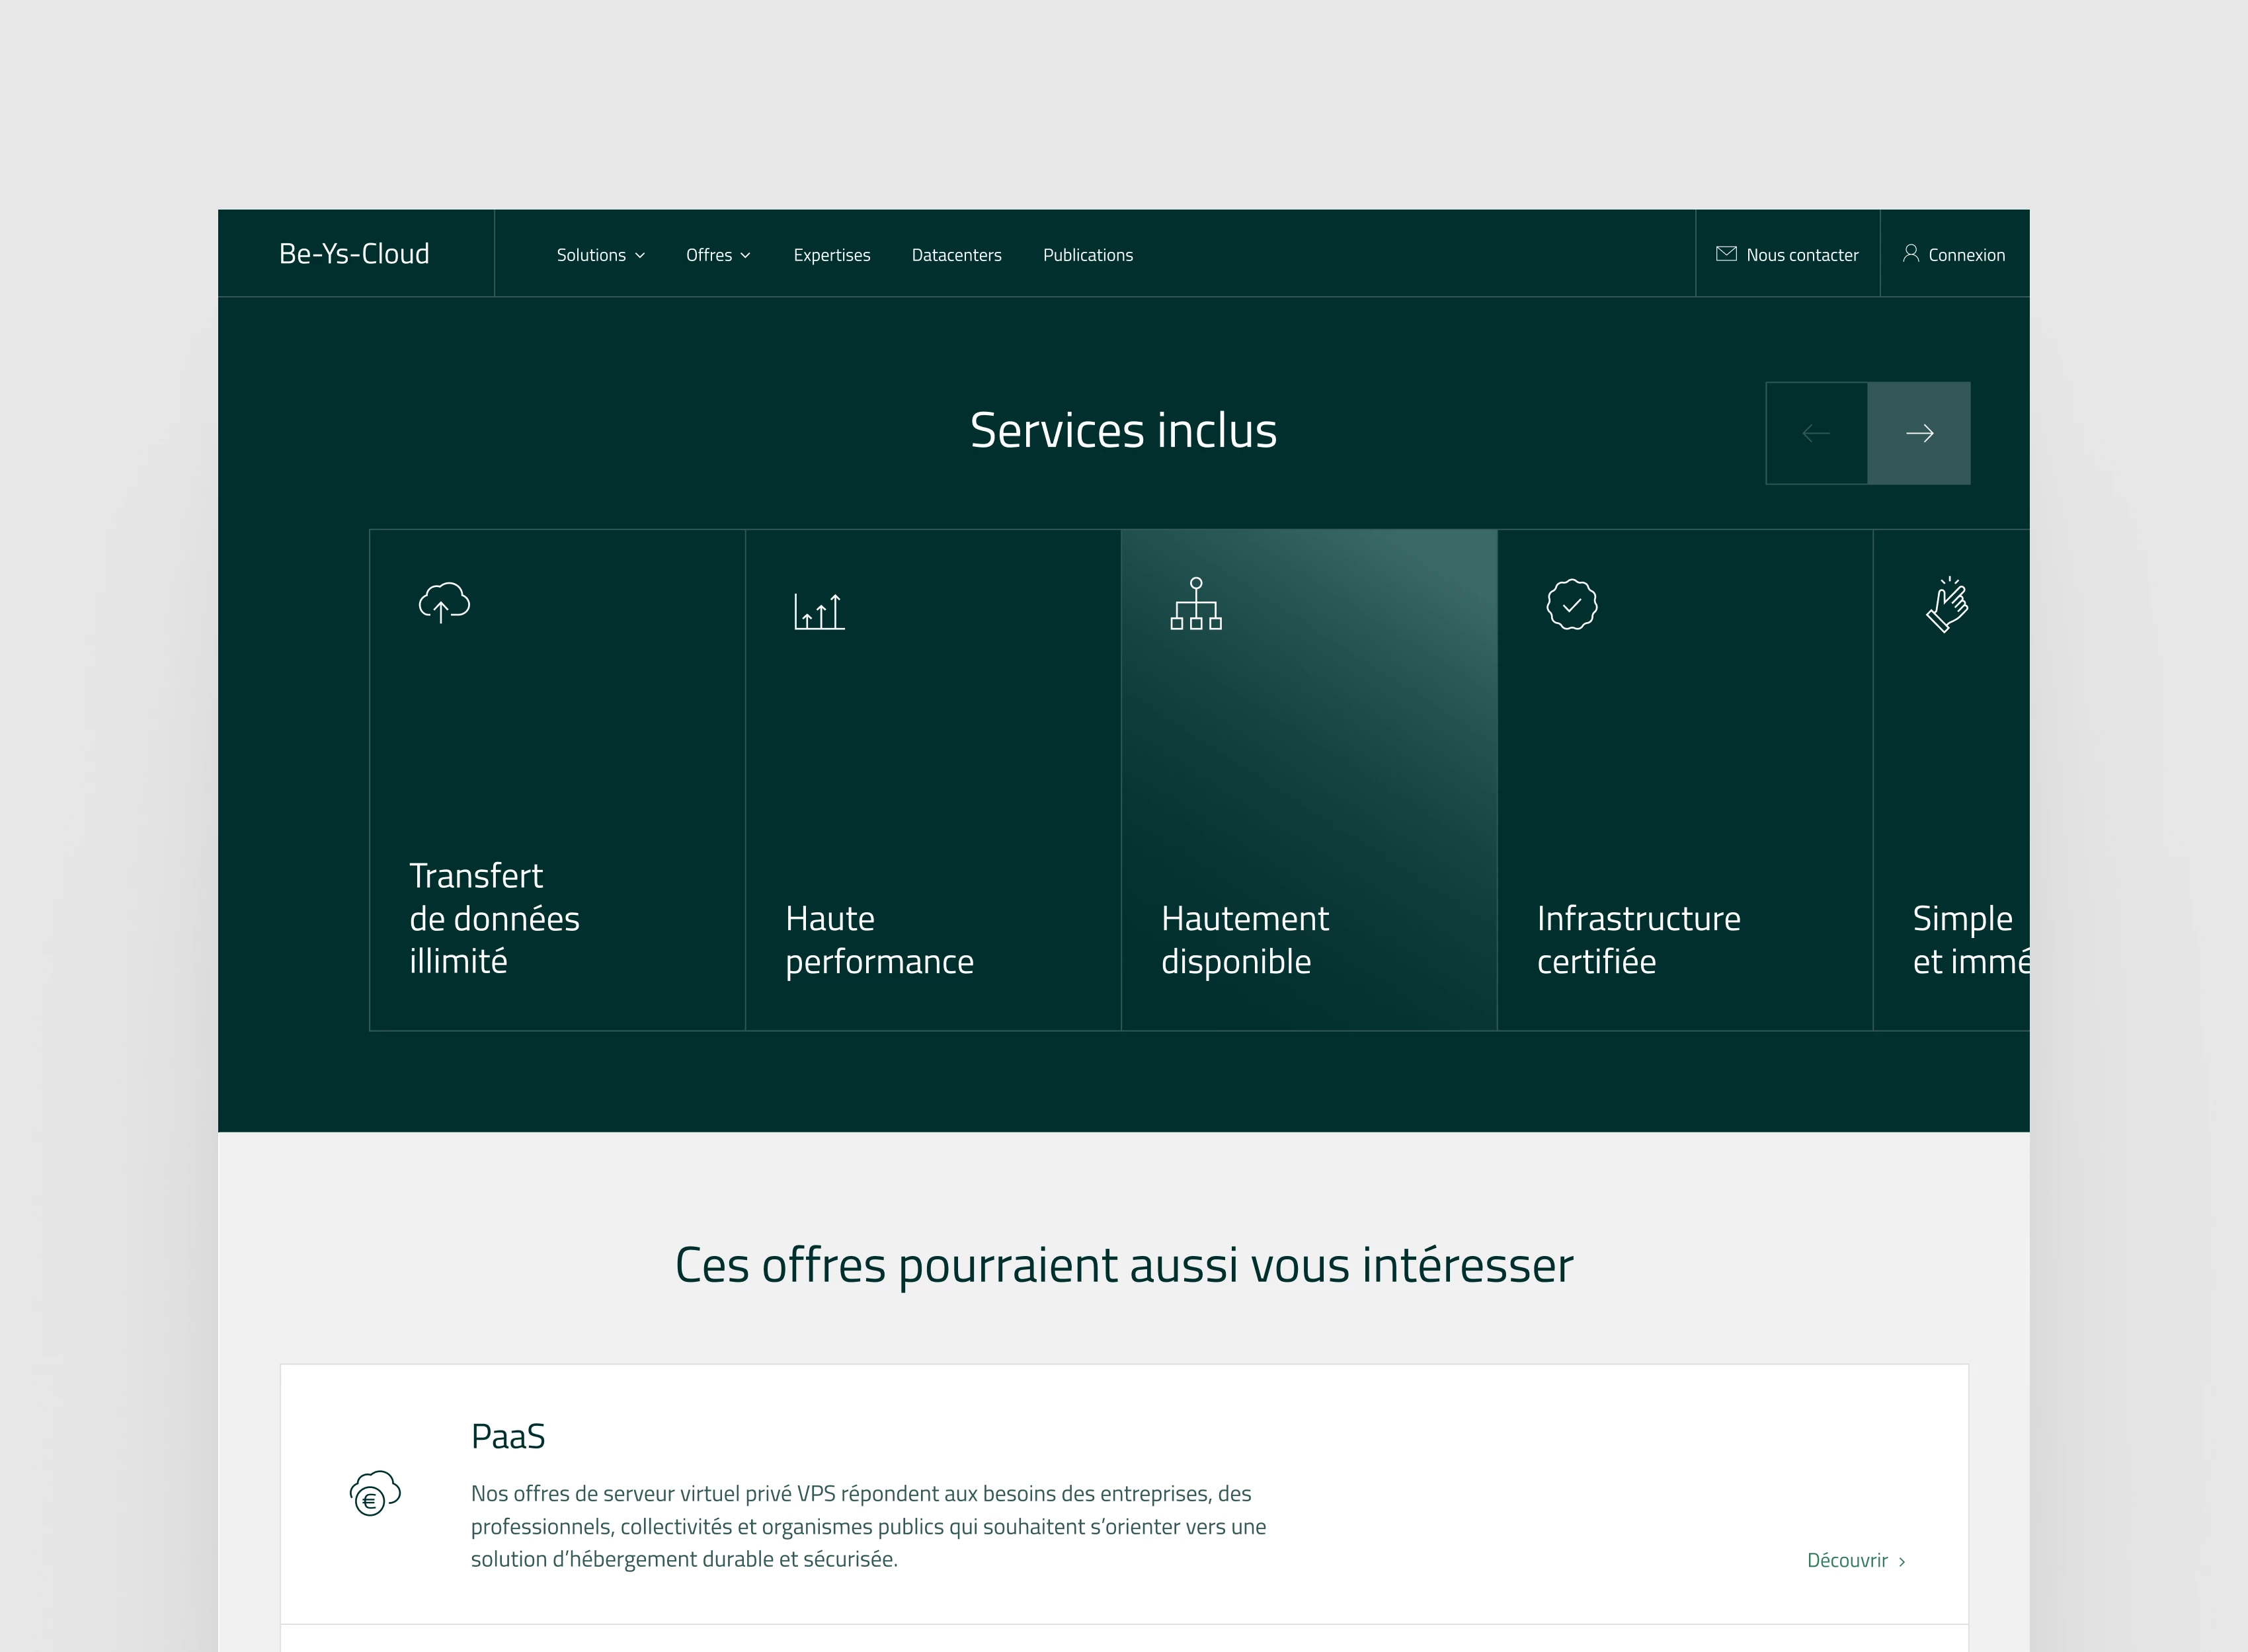Click the Be-Ys-Cloud logo
This screenshot has width=2248, height=1652.
pyautogui.click(x=355, y=253)
